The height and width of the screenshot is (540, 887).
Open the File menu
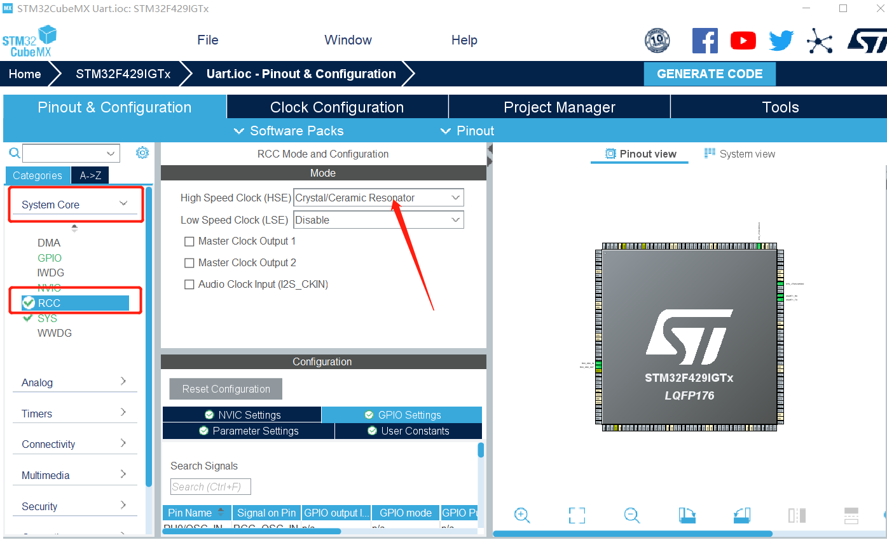pyautogui.click(x=208, y=40)
